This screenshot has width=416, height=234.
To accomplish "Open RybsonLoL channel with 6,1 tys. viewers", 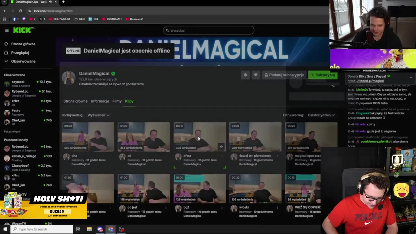I will coord(28,93).
